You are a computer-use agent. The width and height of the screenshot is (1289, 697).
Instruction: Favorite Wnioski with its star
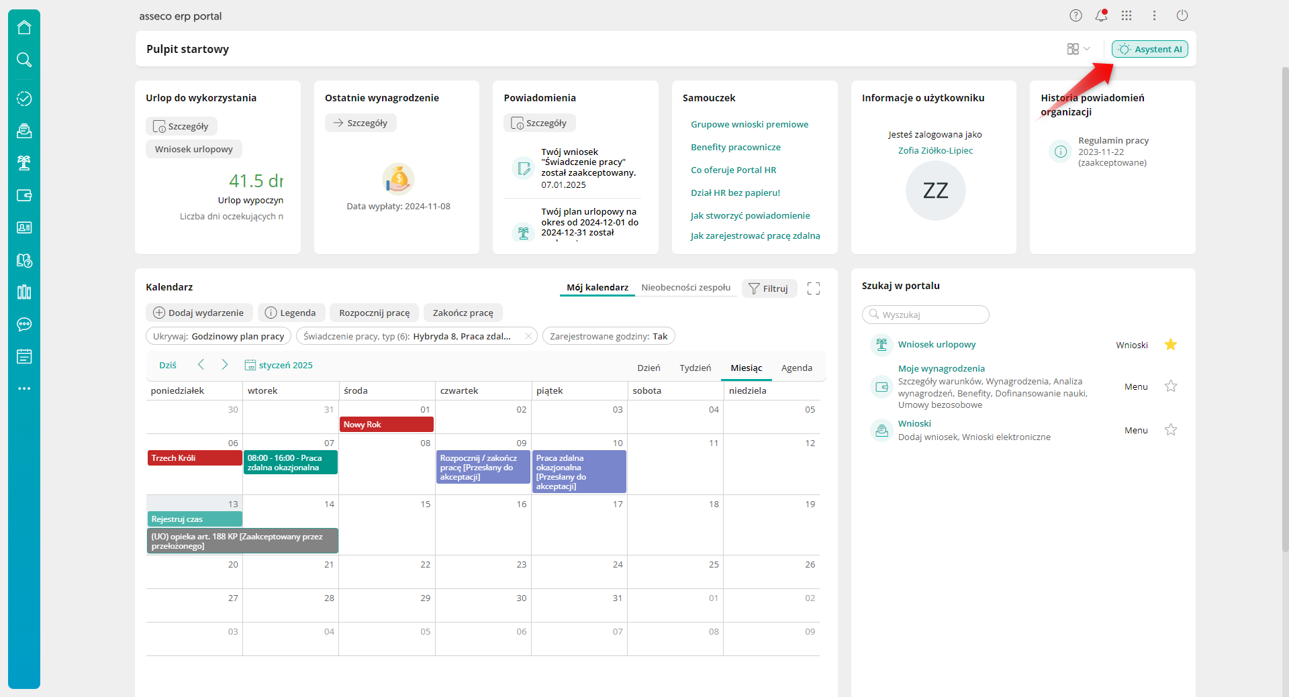pyautogui.click(x=1171, y=430)
